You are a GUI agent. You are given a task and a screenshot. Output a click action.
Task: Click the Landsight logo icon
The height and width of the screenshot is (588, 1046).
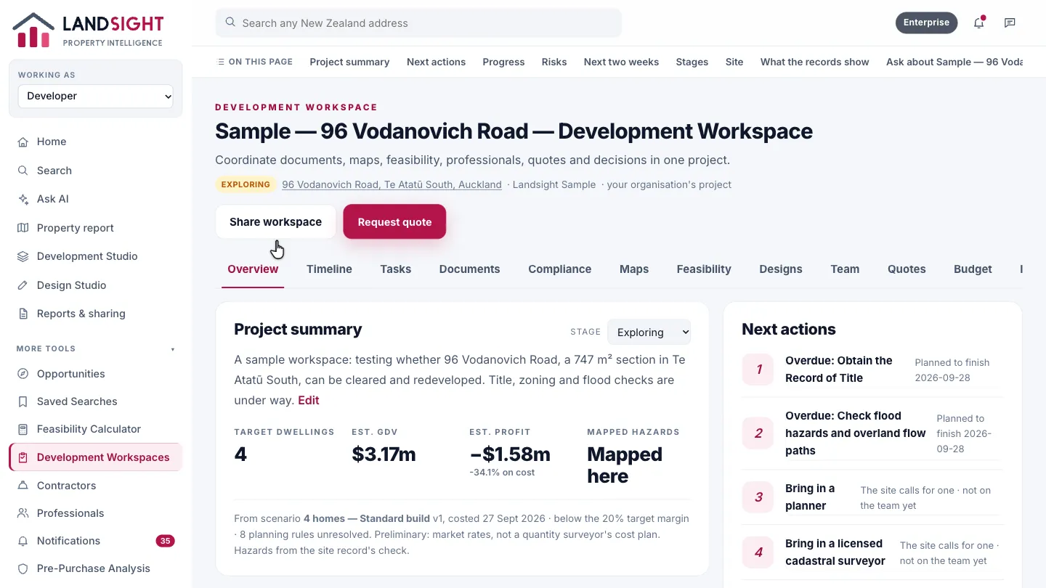click(33, 30)
